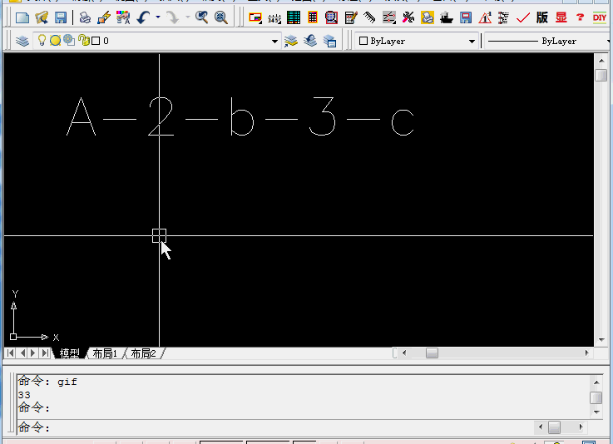The height and width of the screenshot is (444, 613).
Task: Click the black ship icon
Action: point(446,17)
